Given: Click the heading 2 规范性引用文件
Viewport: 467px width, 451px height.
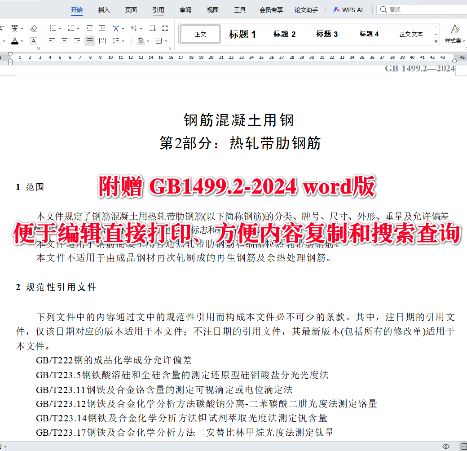Looking at the screenshot, I should tap(56, 287).
